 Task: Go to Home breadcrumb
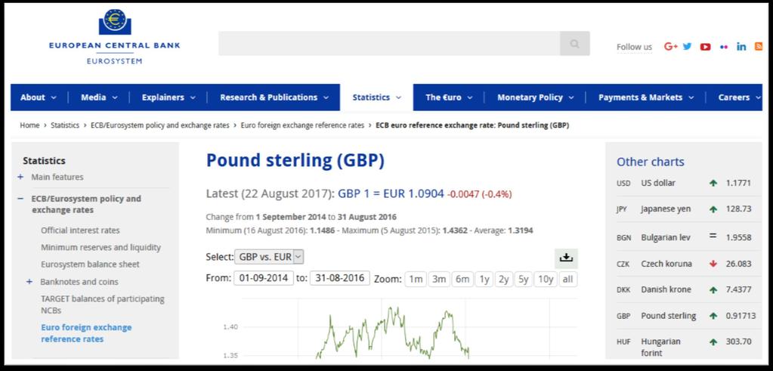pyautogui.click(x=29, y=125)
